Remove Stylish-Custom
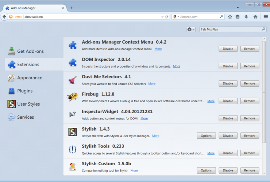The image size is (270, 182). click(x=250, y=170)
